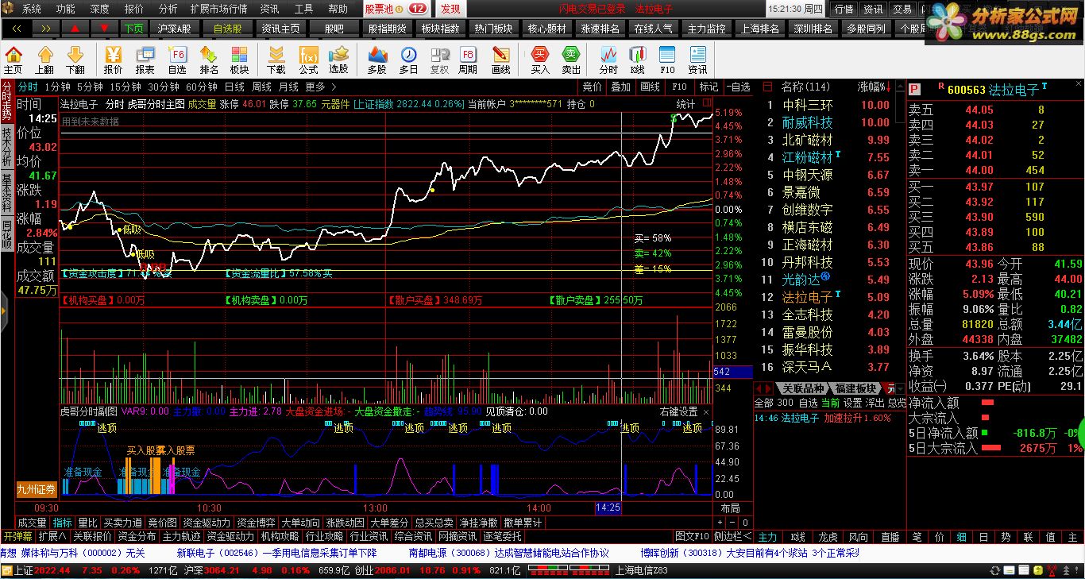Open the 功能 menu
Viewport: 1085px width, 579px height.
pyautogui.click(x=66, y=9)
